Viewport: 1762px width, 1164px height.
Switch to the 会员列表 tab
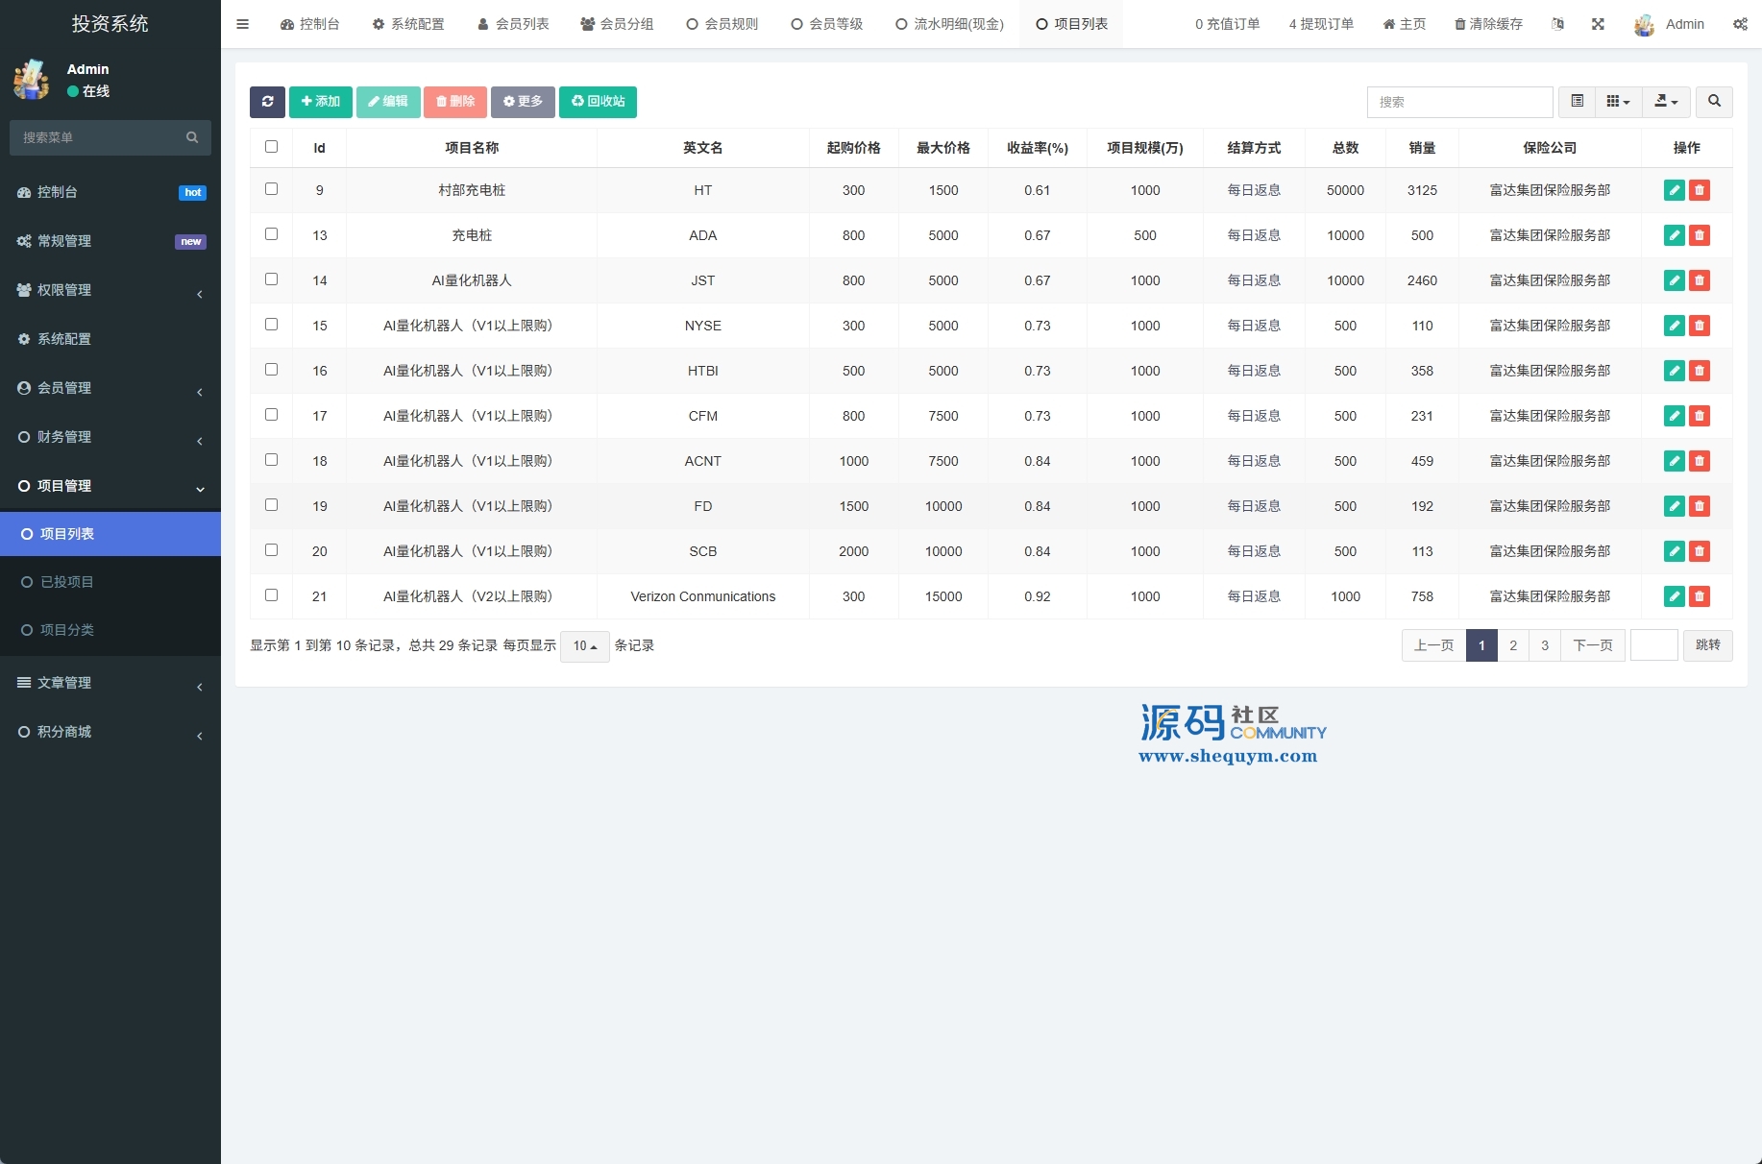[x=513, y=24]
